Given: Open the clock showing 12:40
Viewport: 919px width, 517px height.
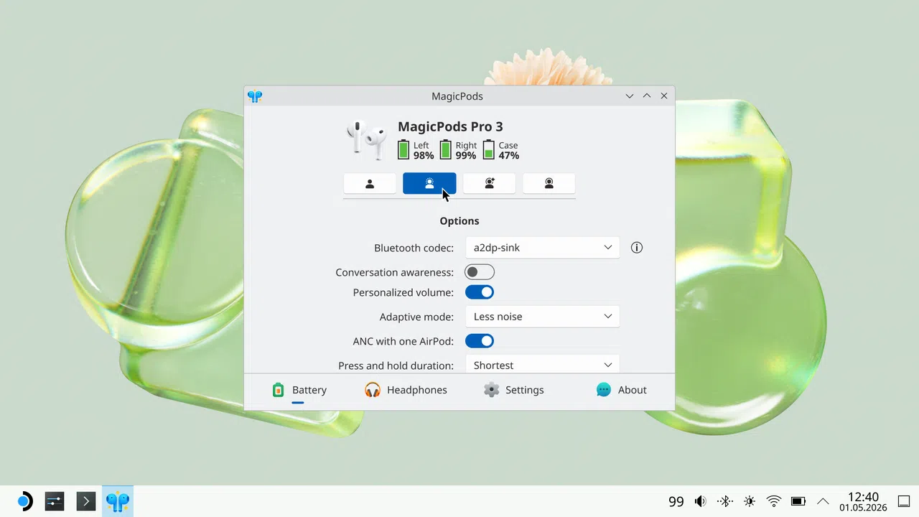Looking at the screenshot, I should click(x=863, y=501).
